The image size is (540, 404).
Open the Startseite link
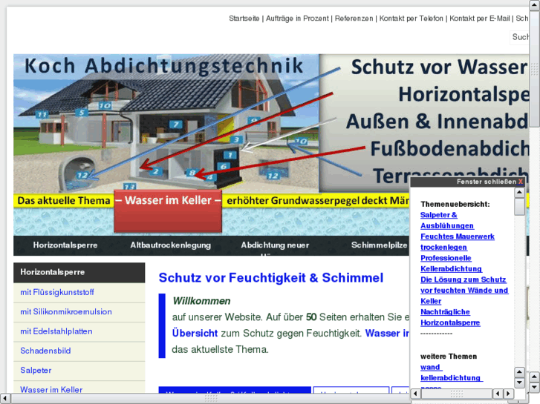pos(244,19)
